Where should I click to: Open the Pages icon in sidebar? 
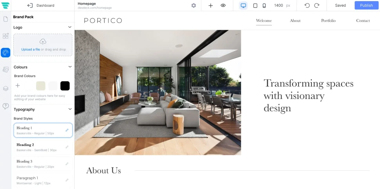tap(5, 19)
